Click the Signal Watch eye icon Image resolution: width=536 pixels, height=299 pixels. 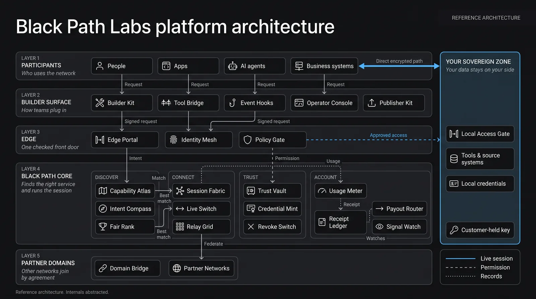click(379, 227)
